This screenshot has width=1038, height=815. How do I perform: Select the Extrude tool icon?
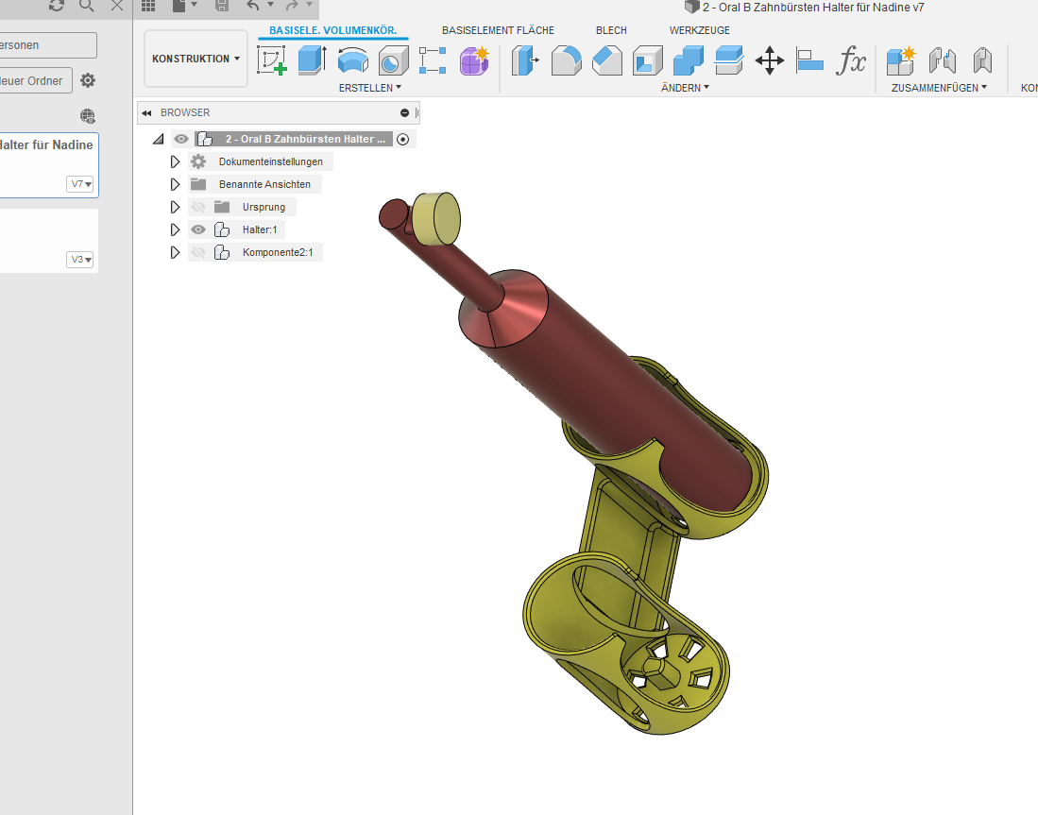pos(312,60)
